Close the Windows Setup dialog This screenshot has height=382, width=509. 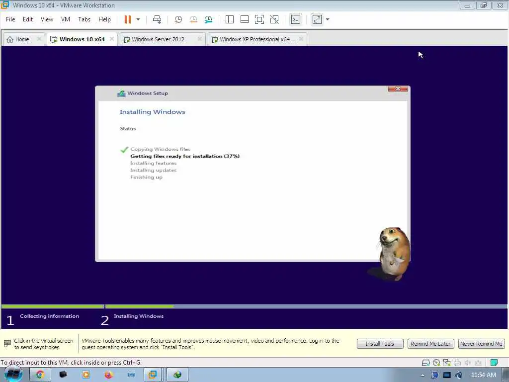398,89
